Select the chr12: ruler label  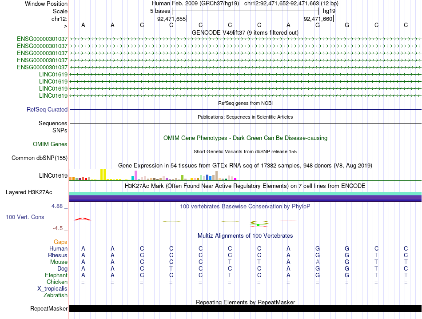(60, 19)
